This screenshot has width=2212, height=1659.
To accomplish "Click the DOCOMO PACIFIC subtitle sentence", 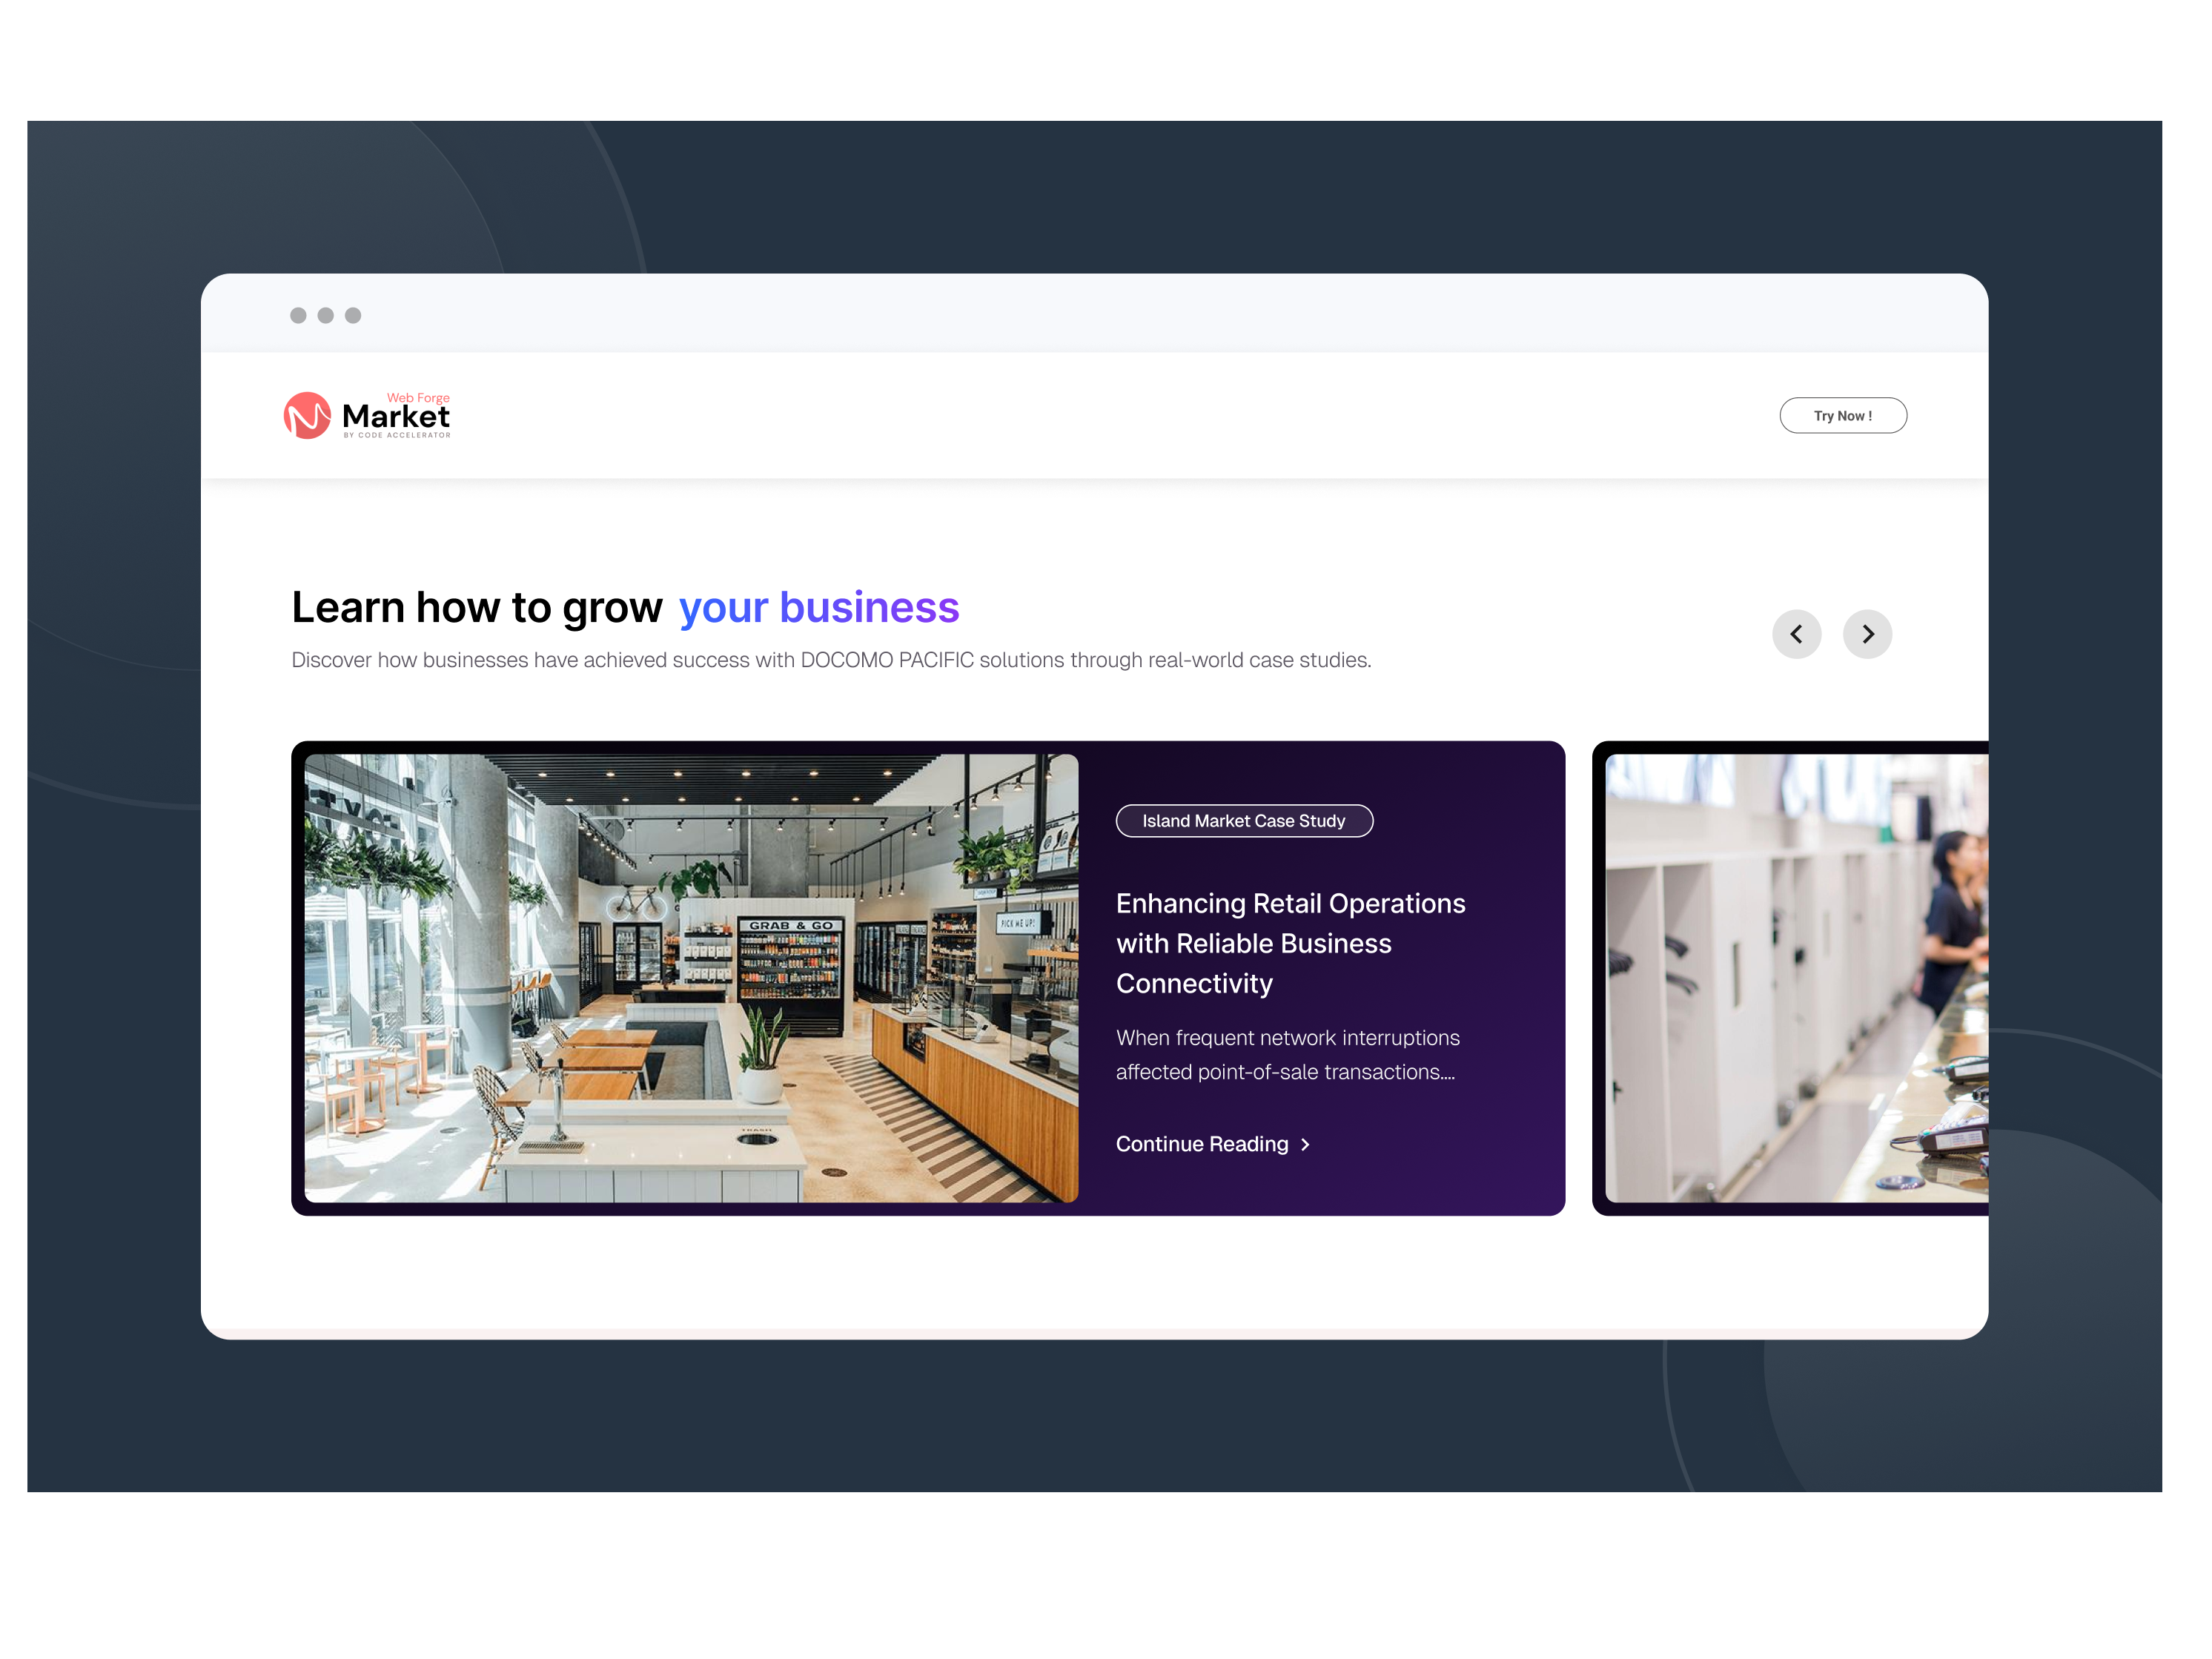I will click(x=831, y=660).
